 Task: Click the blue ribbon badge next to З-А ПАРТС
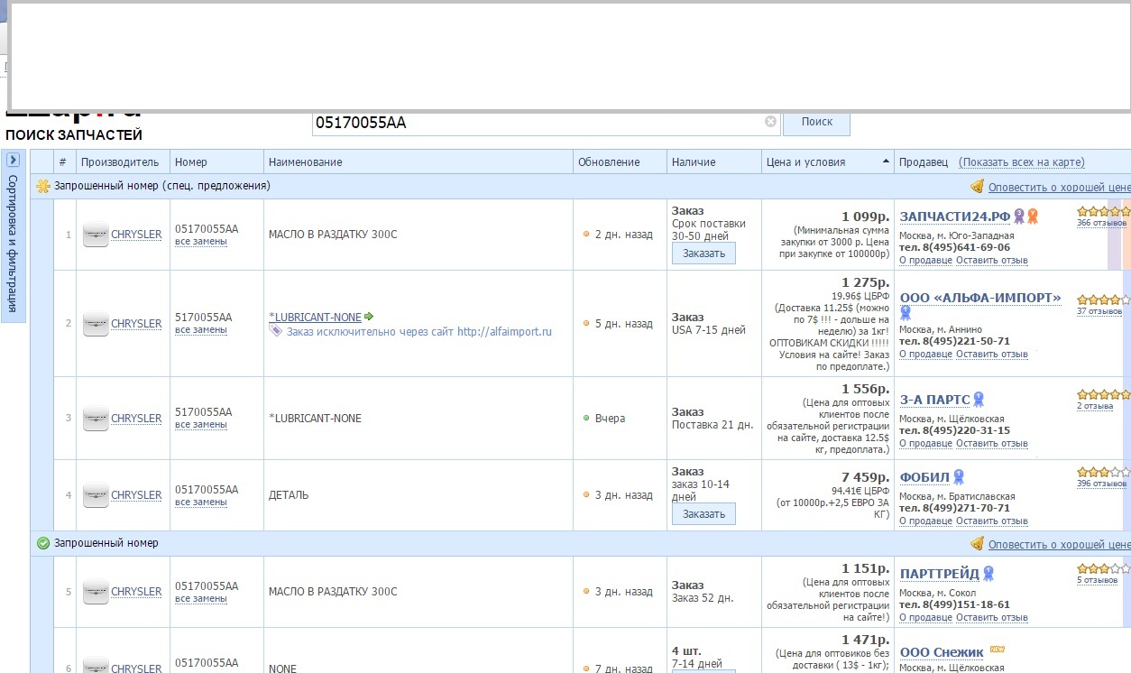click(978, 400)
